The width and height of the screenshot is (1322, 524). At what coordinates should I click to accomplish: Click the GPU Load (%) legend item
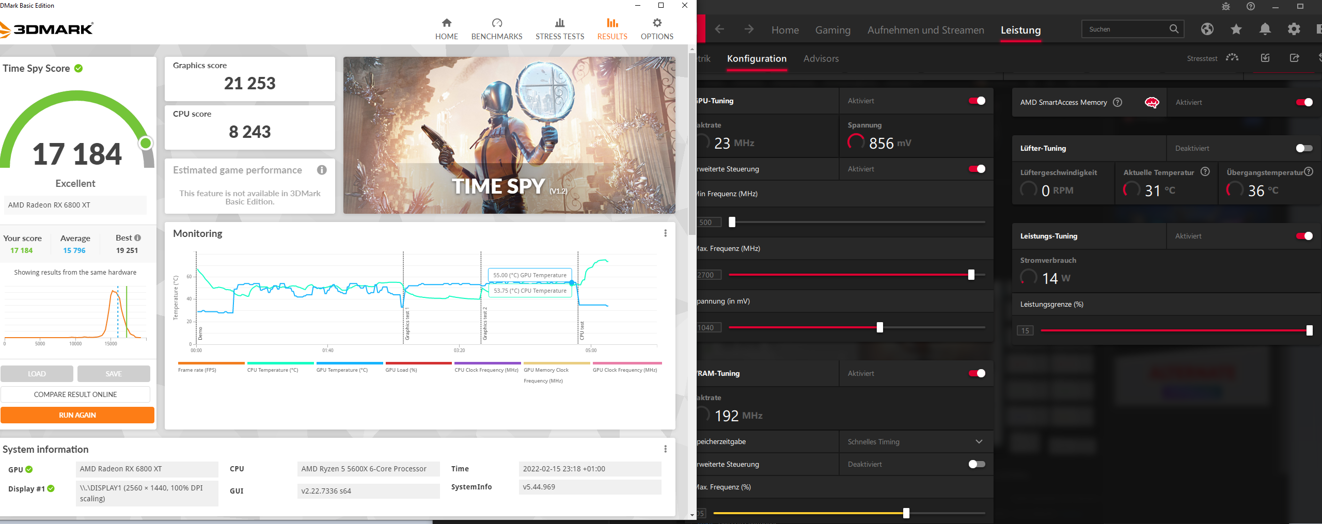click(x=418, y=367)
